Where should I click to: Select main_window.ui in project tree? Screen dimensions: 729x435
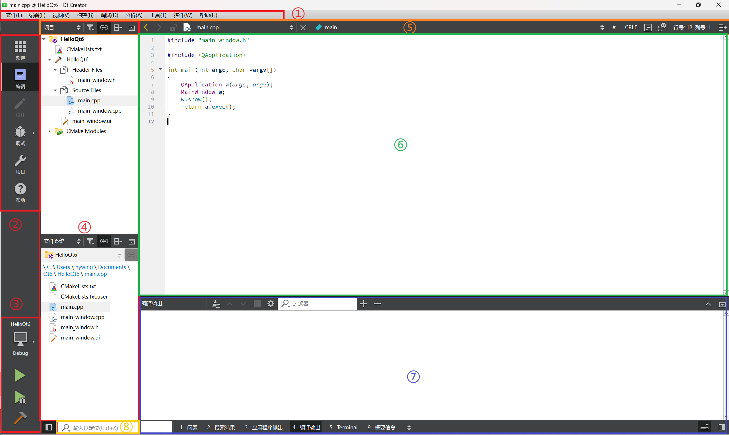click(x=91, y=121)
